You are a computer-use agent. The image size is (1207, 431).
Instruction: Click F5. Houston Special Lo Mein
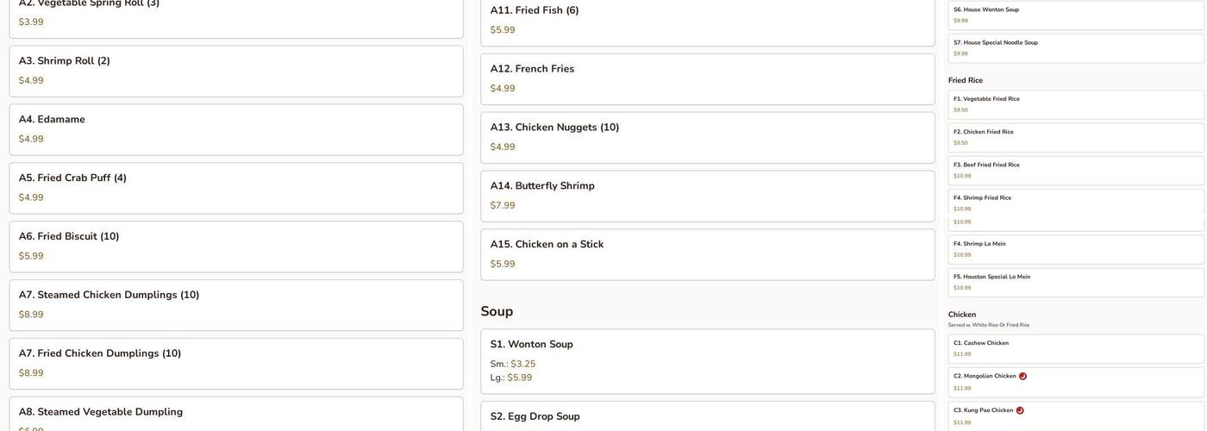(x=1075, y=283)
